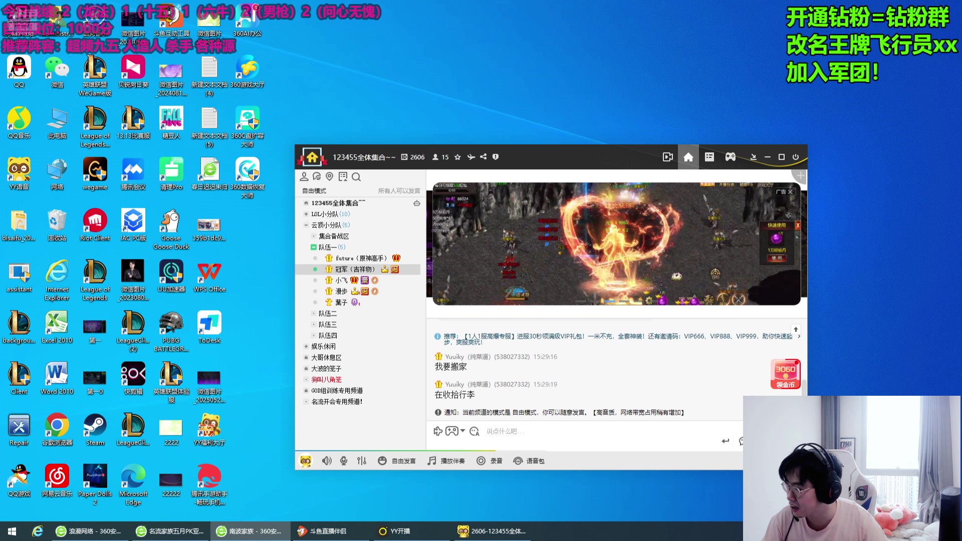Click the YY raccoon avatar icon
Image resolution: width=962 pixels, height=541 pixels.
(306, 461)
